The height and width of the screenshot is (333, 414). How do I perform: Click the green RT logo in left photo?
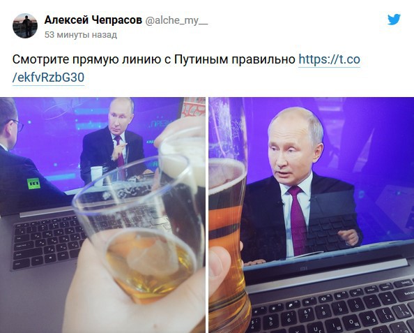[33, 184]
